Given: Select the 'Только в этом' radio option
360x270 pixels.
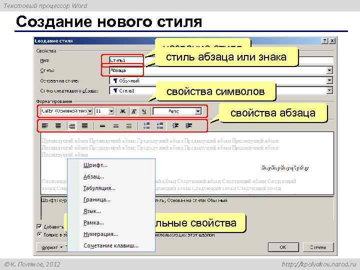Looking at the screenshot, I should point(39,234).
